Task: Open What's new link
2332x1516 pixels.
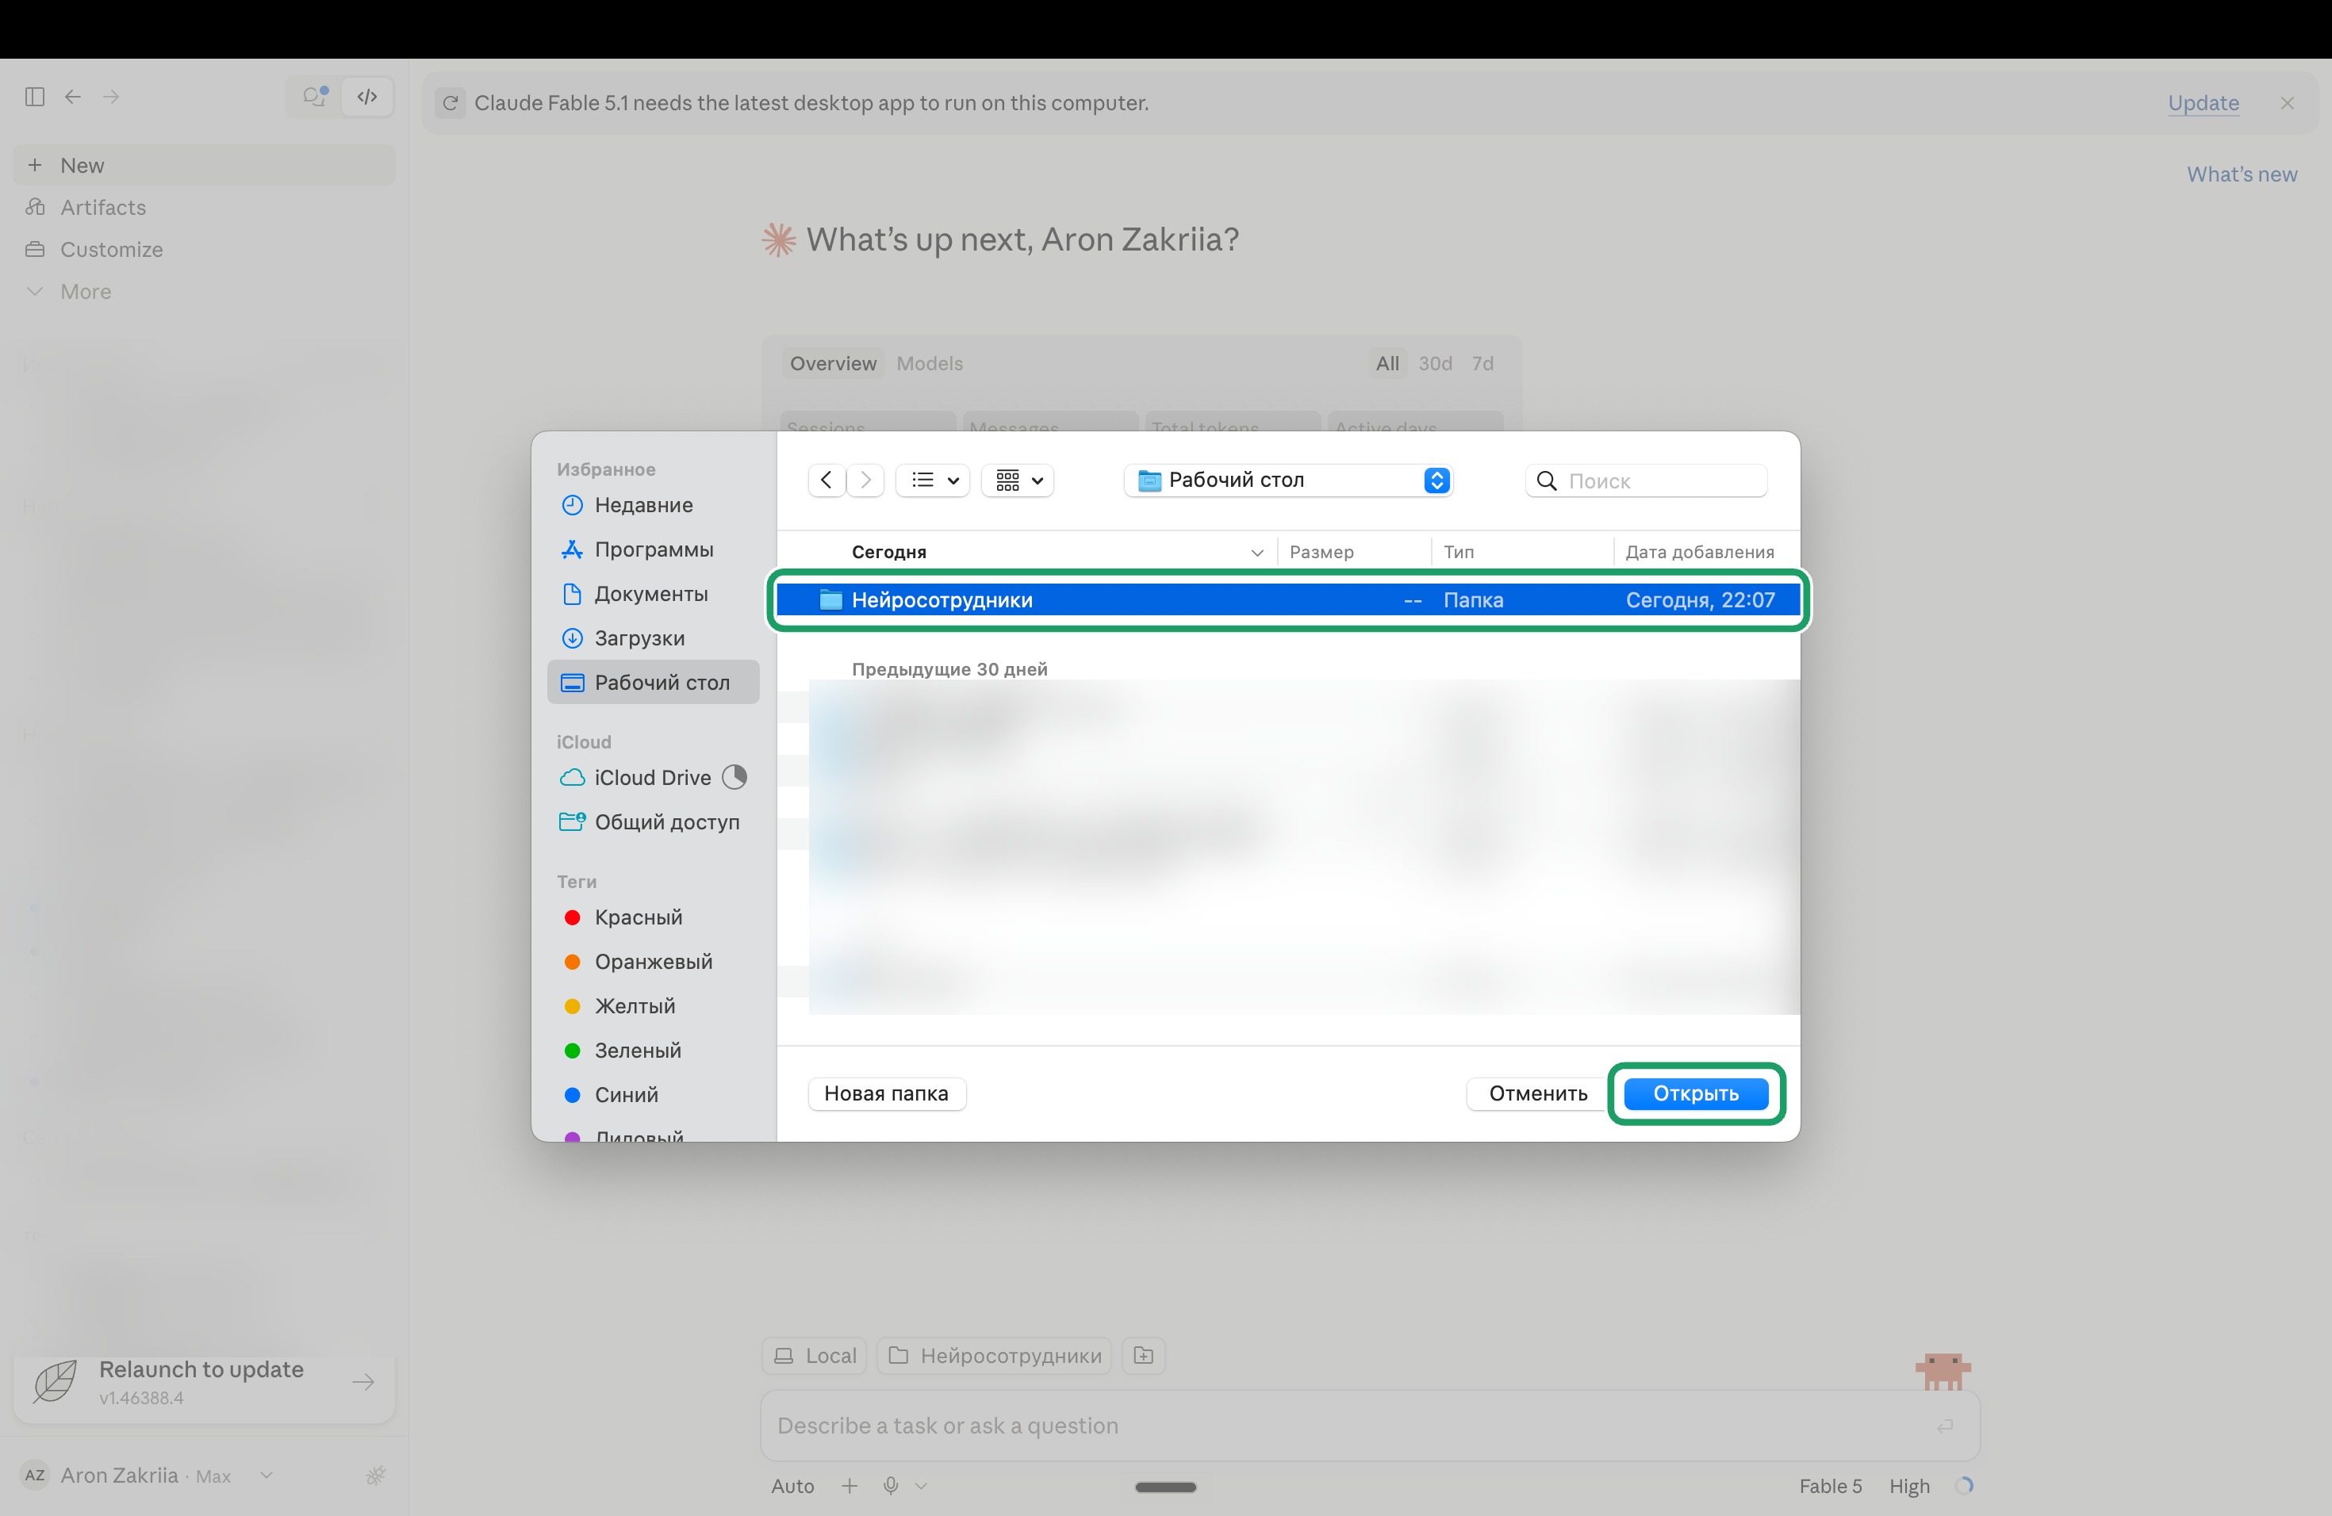Action: click(2242, 174)
